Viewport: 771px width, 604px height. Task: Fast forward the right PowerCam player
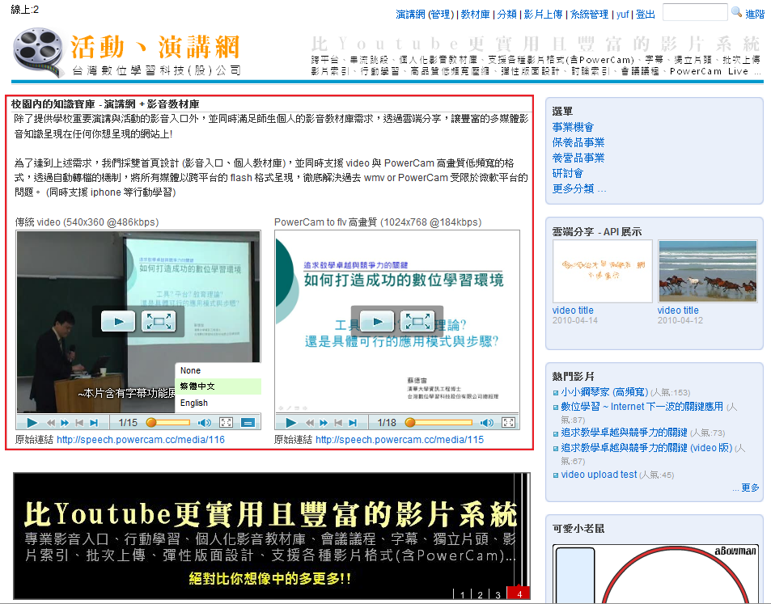point(324,423)
